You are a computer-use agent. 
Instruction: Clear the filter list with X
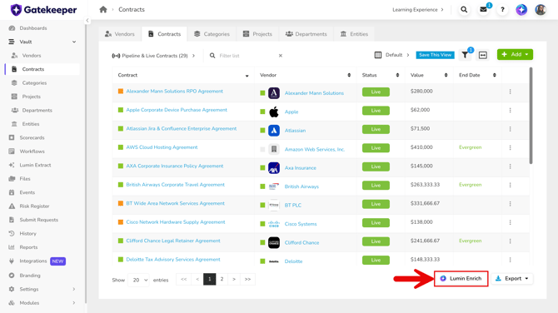click(x=281, y=56)
